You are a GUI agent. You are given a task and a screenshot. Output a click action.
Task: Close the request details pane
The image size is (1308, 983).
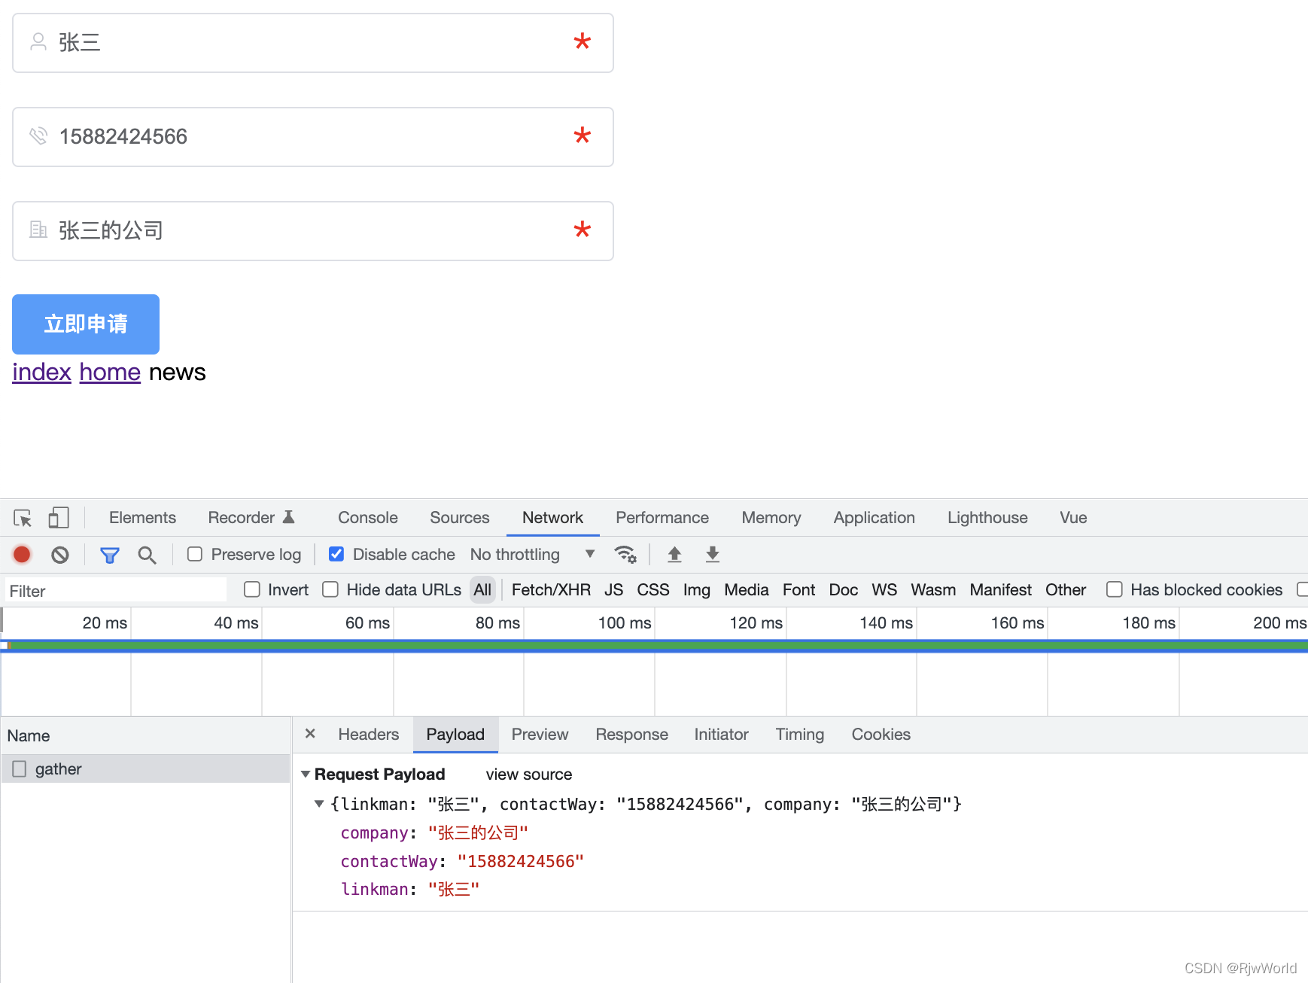click(310, 734)
